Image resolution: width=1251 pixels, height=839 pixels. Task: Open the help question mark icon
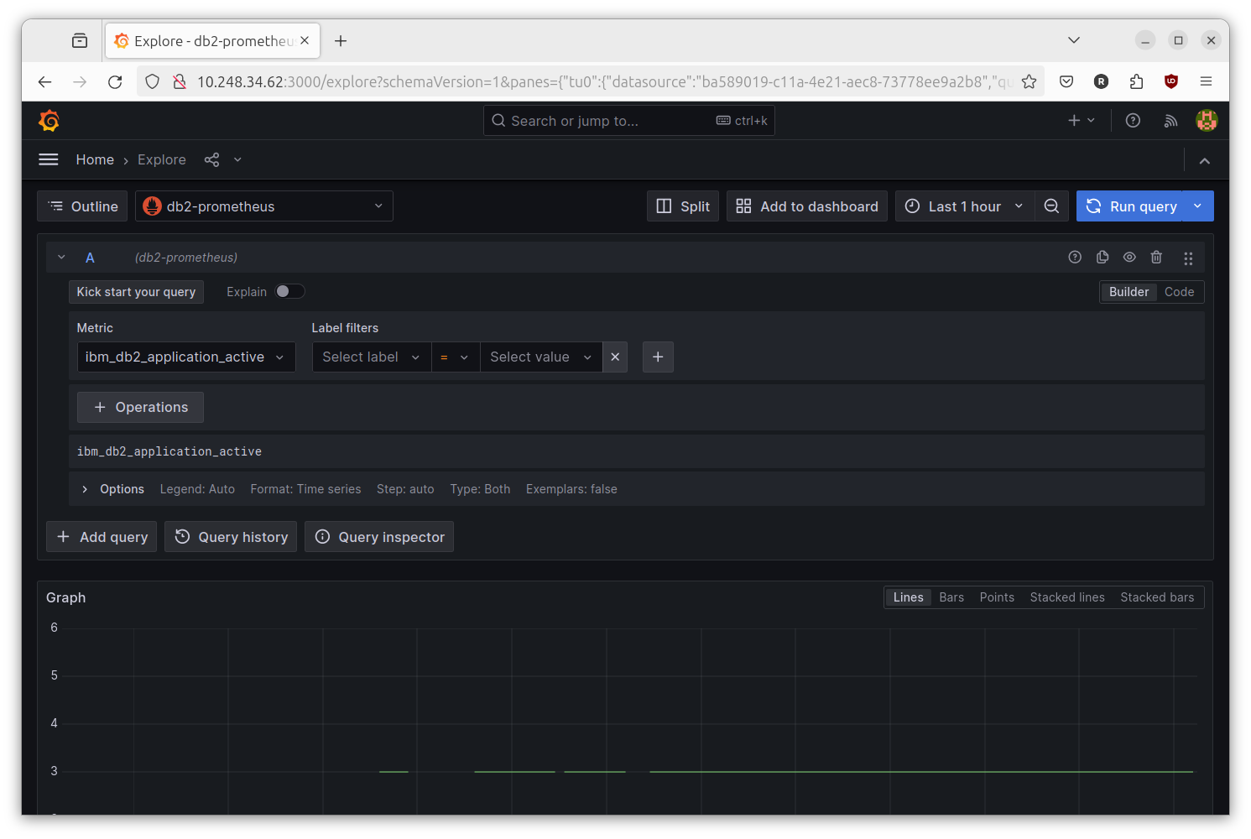1133,121
